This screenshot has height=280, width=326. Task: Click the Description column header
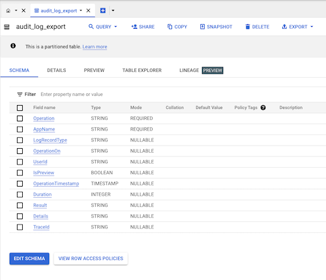(291, 108)
